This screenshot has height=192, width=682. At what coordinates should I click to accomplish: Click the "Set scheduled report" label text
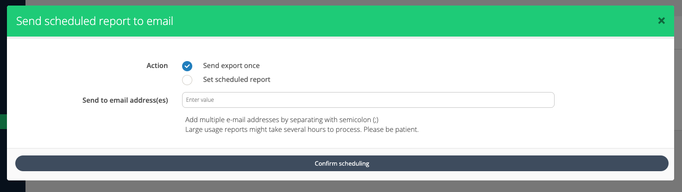236,80
